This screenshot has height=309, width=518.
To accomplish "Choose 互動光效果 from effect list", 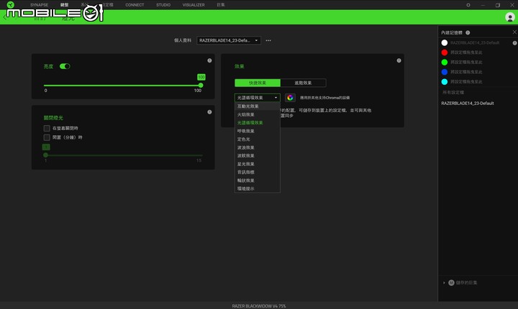I will click(x=258, y=106).
